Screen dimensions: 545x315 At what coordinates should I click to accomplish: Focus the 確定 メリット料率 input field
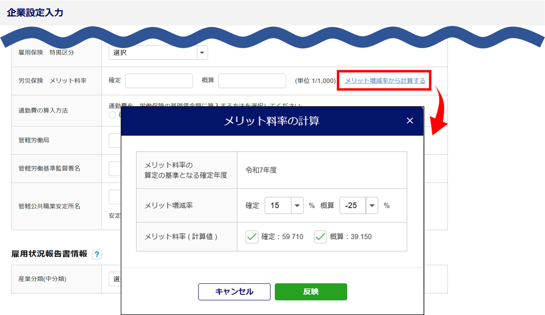159,80
